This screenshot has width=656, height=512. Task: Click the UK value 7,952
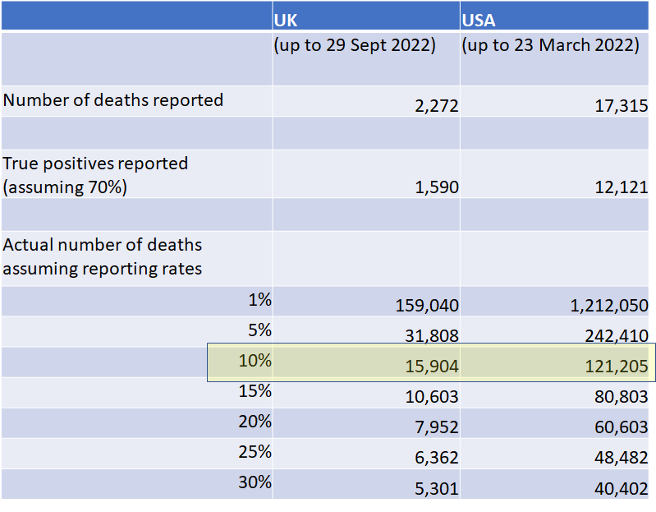click(x=436, y=427)
